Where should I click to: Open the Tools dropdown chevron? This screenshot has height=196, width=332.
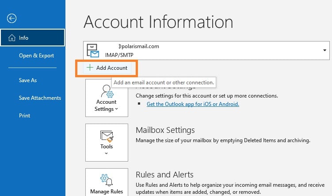[x=107, y=154]
